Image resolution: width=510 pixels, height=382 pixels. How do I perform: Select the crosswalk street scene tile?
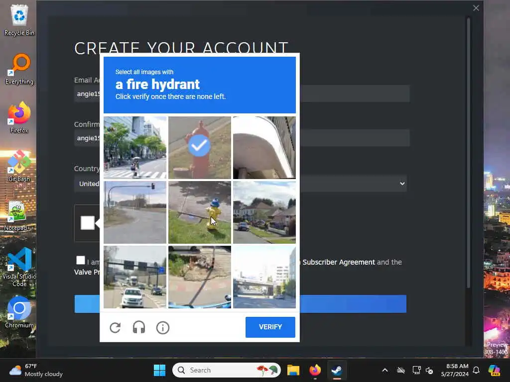135,148
